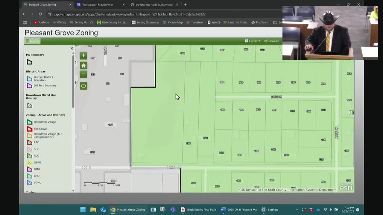The height and width of the screenshot is (215, 383).
Task: Switch to Workspace - MapBrowser tab
Action: pyautogui.click(x=97, y=5)
